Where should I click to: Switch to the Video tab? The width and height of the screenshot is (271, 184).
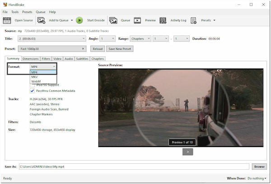click(x=57, y=58)
